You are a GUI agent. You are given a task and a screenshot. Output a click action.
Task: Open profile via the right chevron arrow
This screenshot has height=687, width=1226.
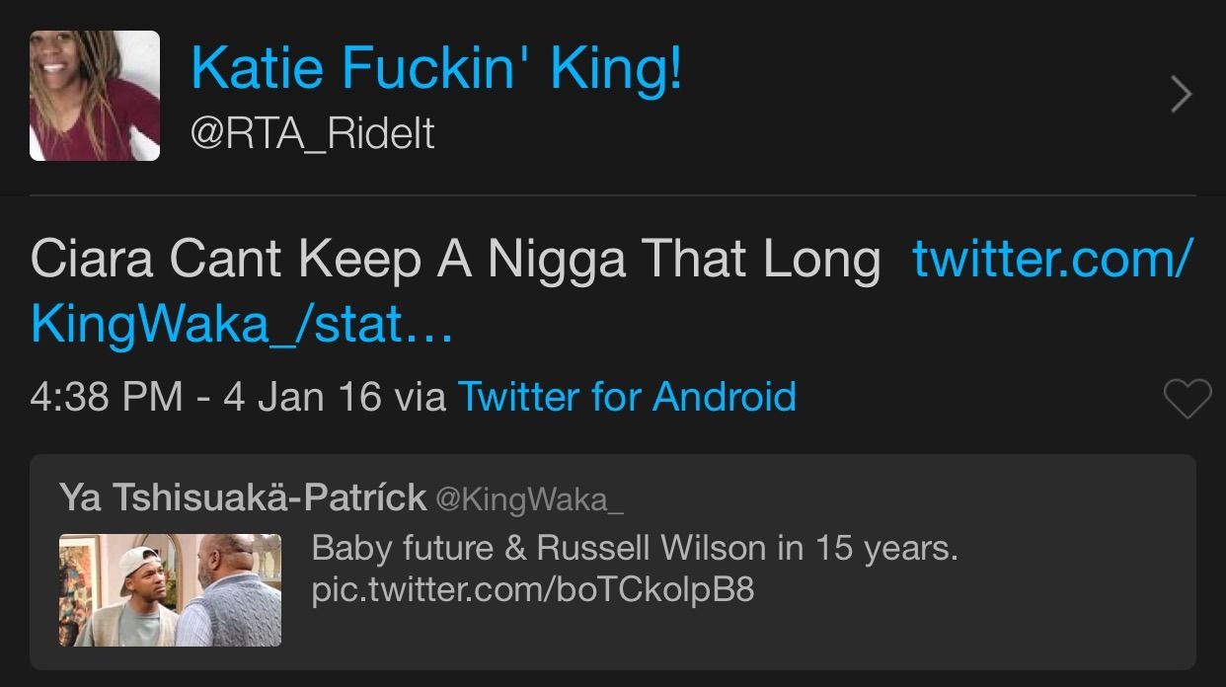click(1181, 95)
